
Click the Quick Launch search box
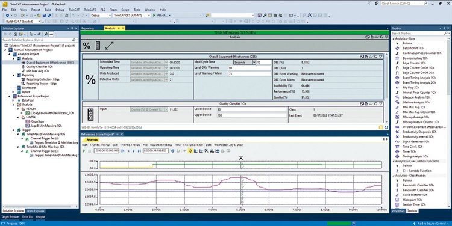404,4
